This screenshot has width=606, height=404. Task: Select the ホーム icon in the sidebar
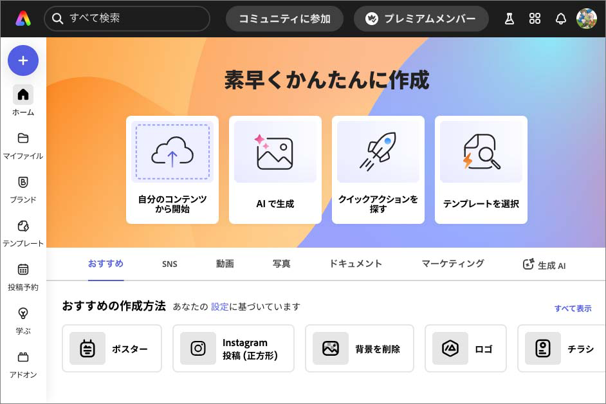pos(23,95)
